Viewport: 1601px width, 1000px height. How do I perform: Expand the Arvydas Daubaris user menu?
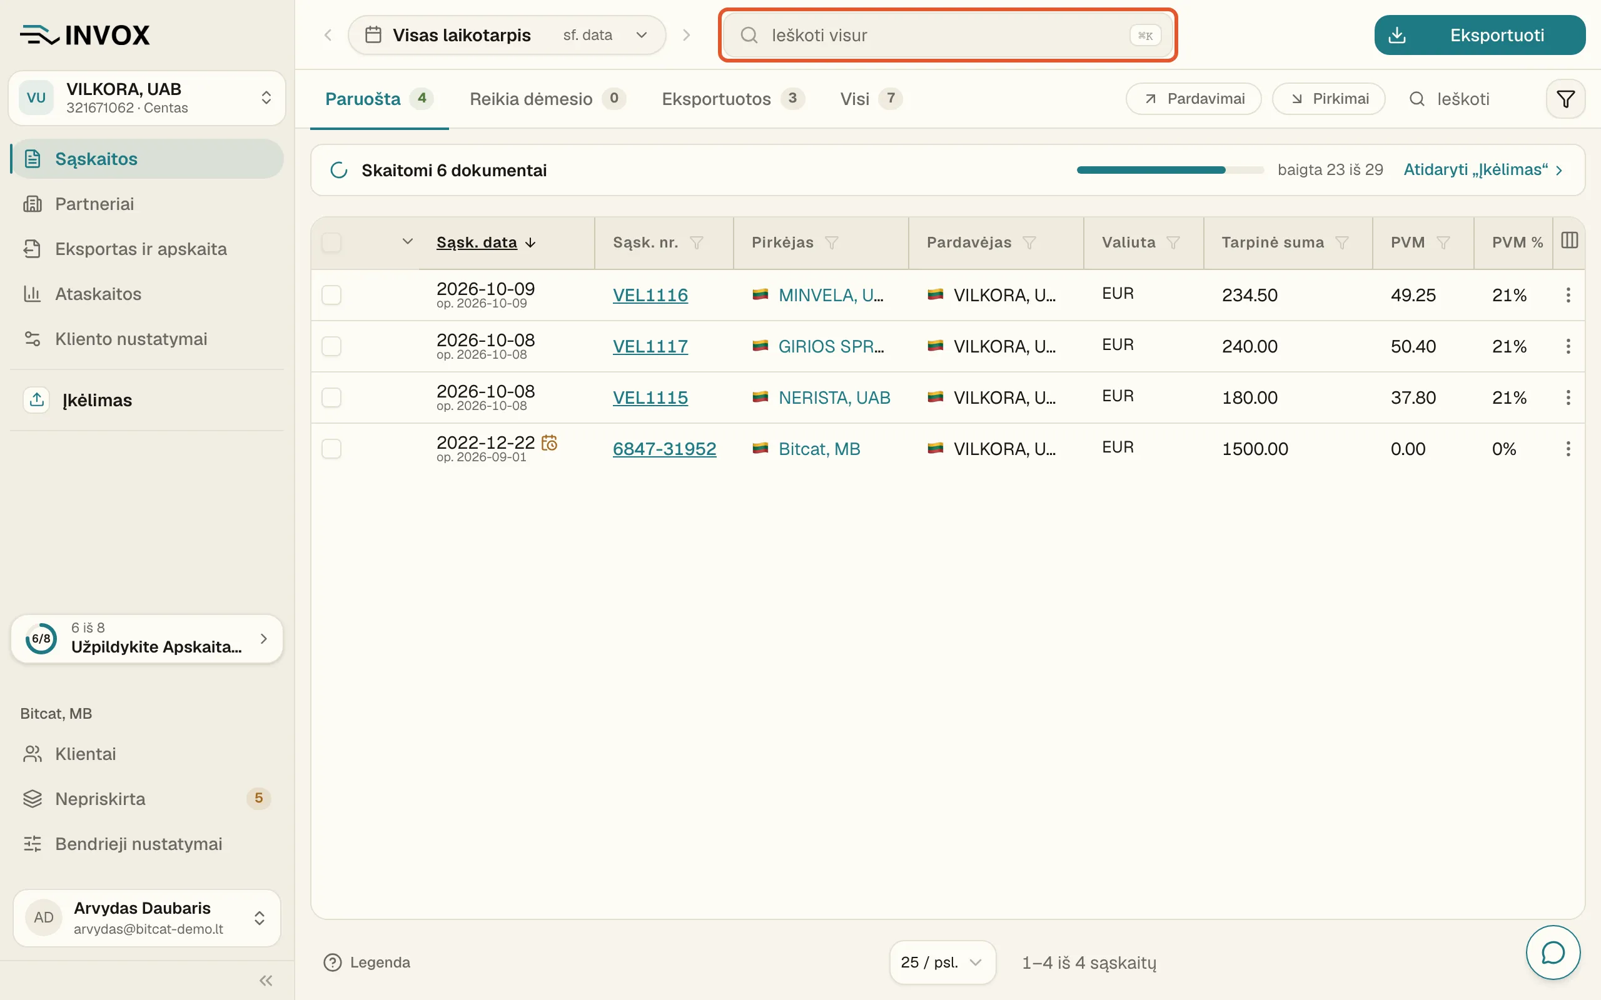[147, 917]
